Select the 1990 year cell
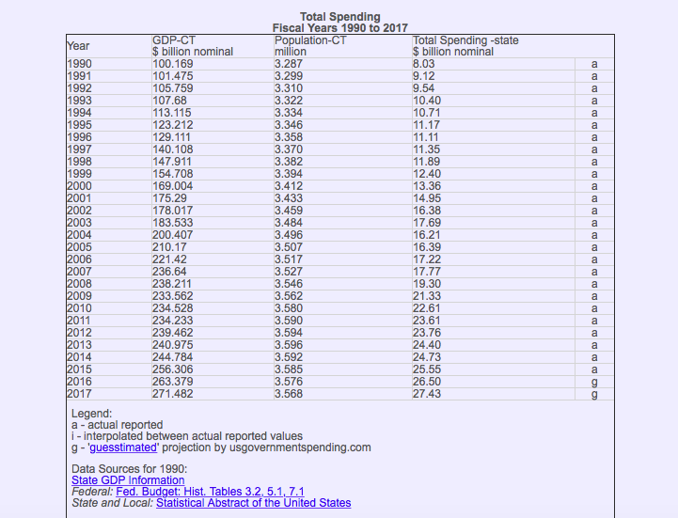 tap(79, 64)
